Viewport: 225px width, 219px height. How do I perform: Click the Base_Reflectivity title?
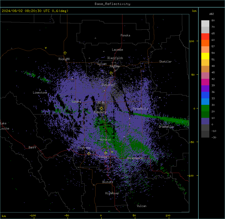coord(112,4)
